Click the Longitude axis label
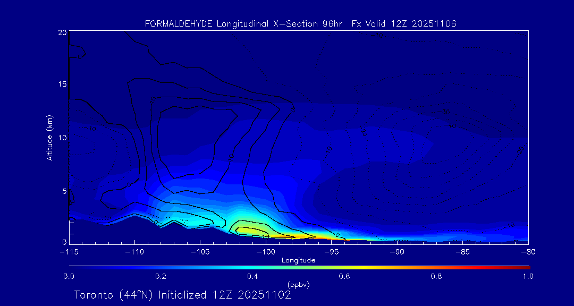Viewport: 574px width, 306px height. point(298,260)
